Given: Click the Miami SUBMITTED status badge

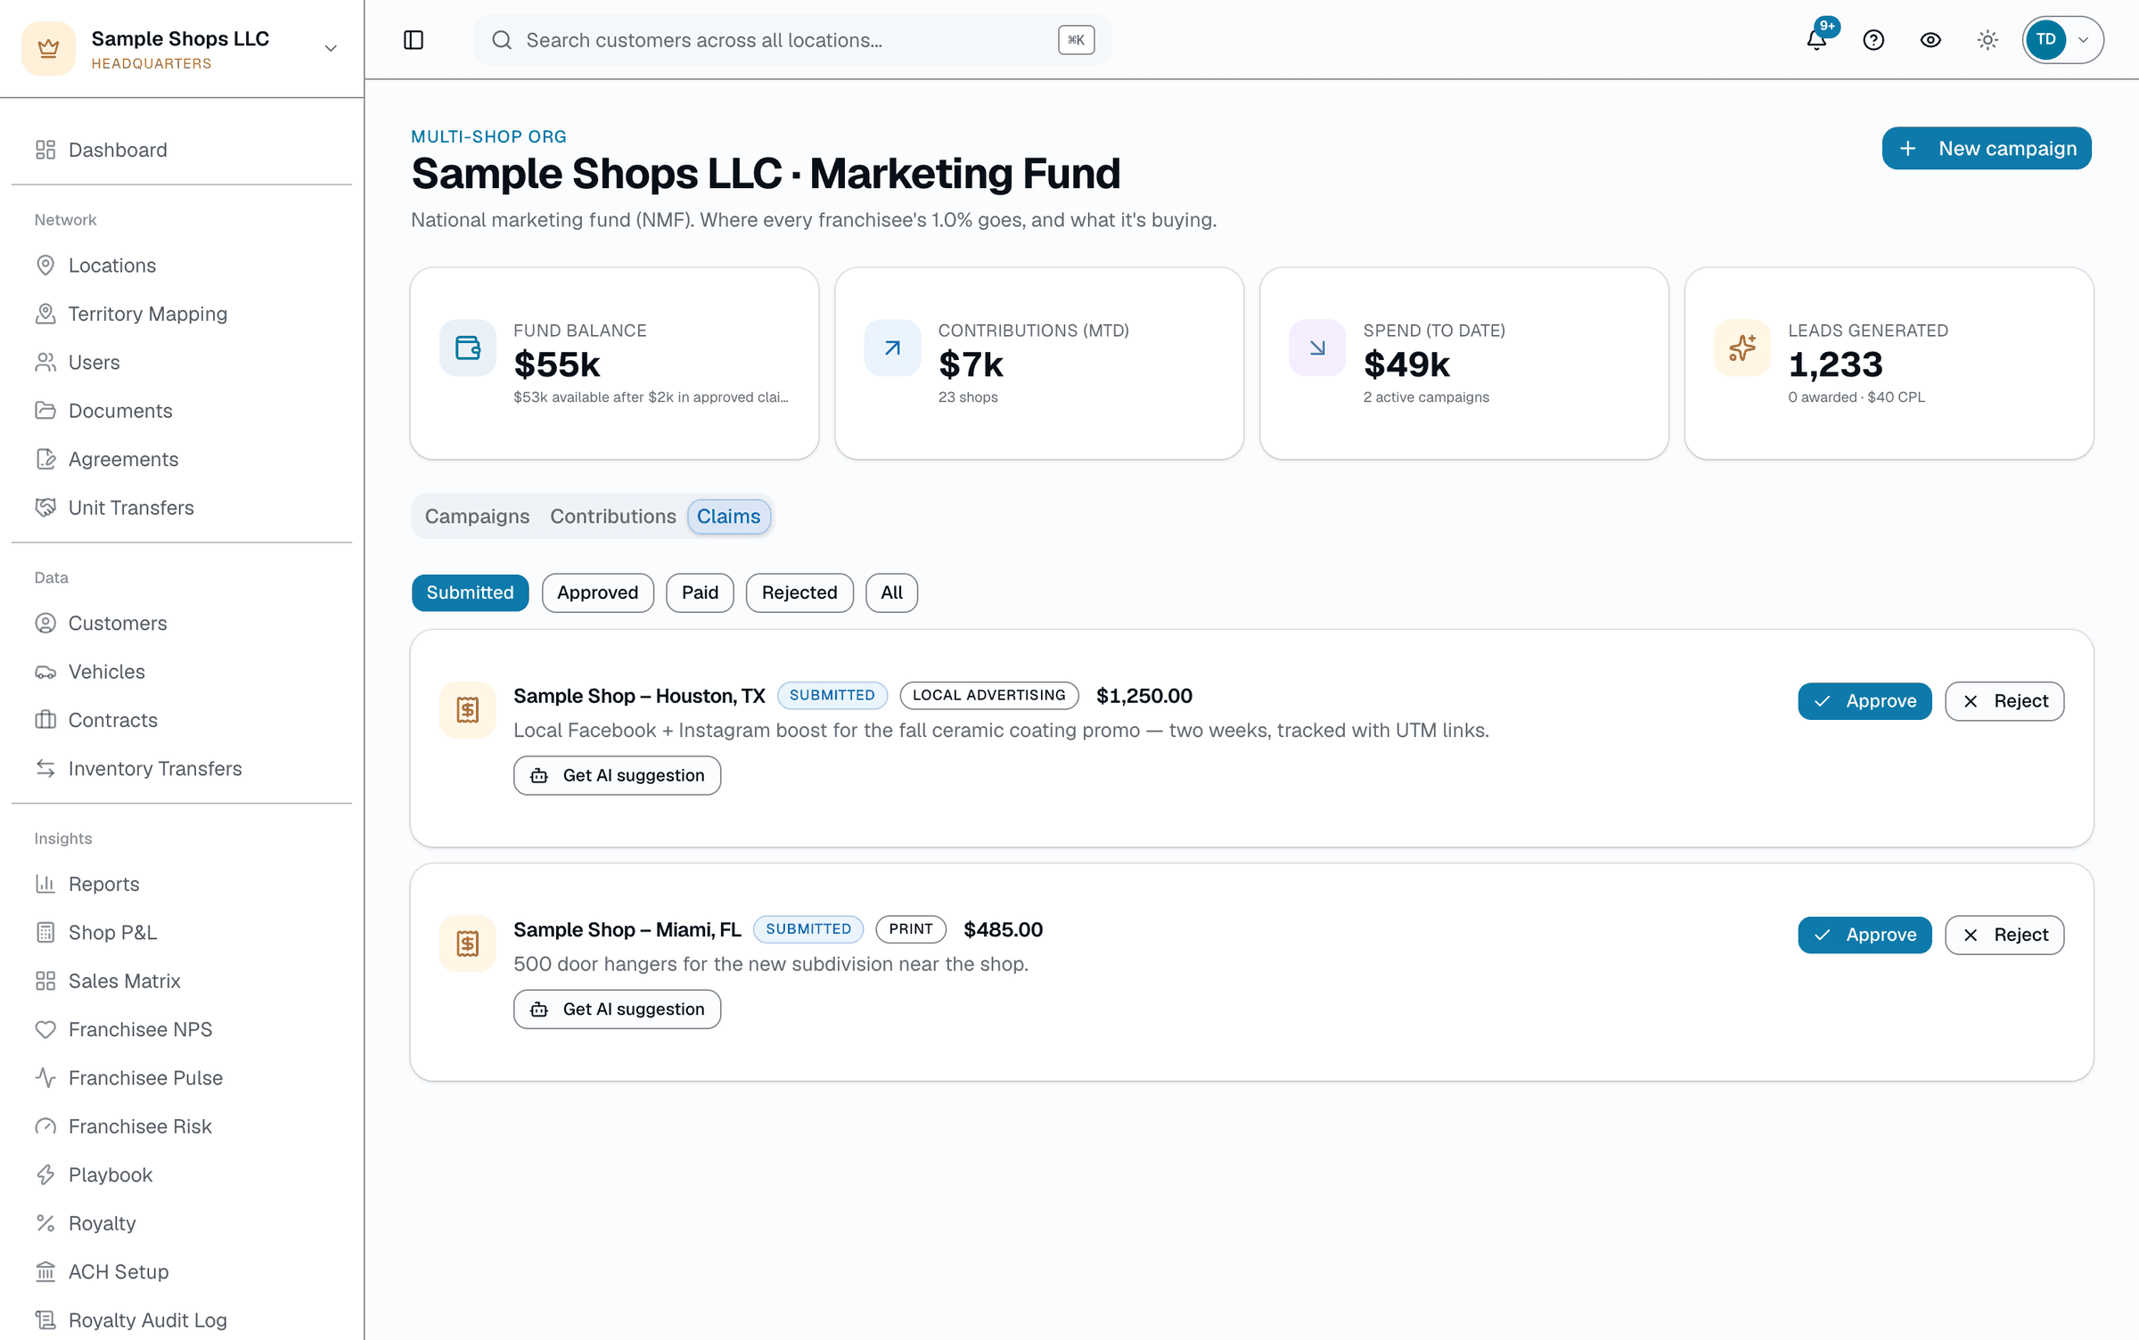Looking at the screenshot, I should pyautogui.click(x=808, y=928).
